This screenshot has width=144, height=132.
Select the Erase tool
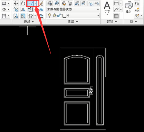click(x=42, y=3)
